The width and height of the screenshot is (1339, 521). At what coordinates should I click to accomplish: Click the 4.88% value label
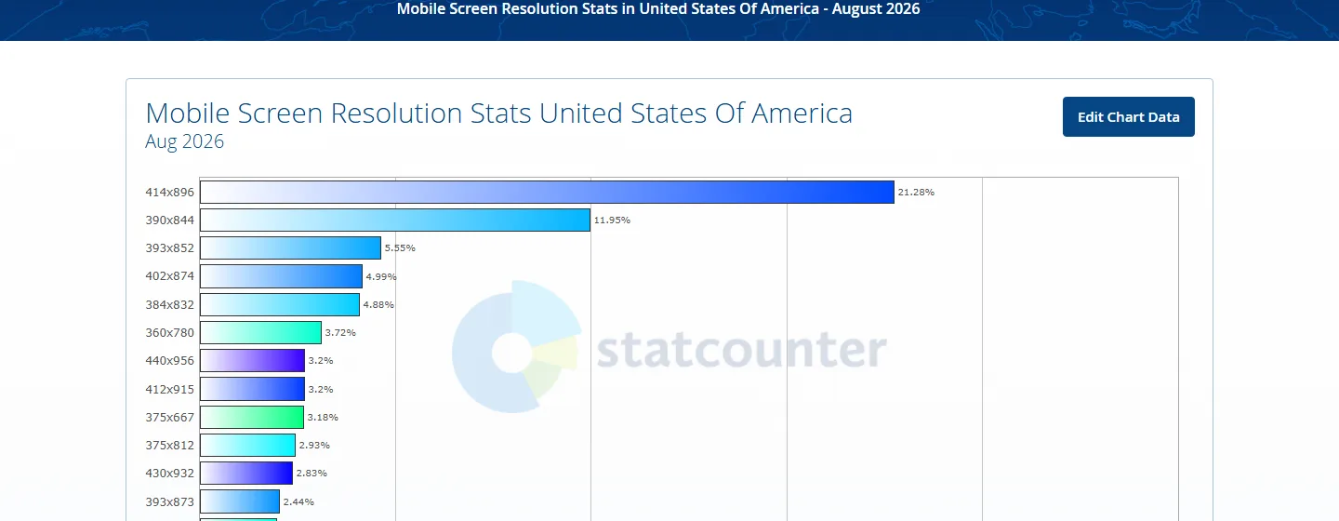[378, 304]
